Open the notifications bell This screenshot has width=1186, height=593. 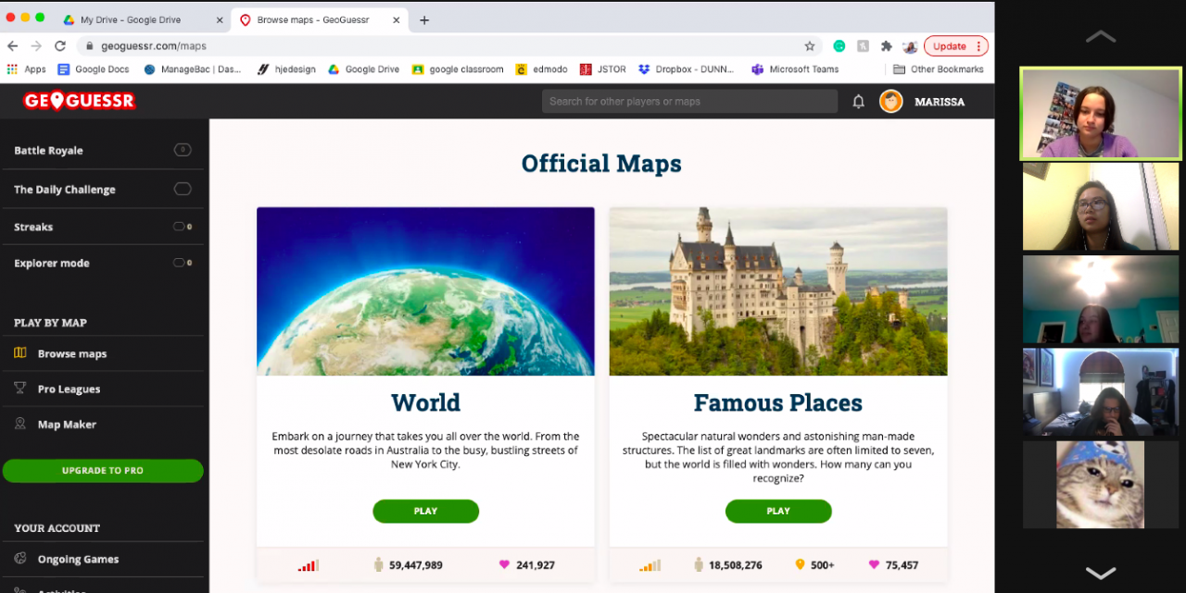pyautogui.click(x=859, y=102)
